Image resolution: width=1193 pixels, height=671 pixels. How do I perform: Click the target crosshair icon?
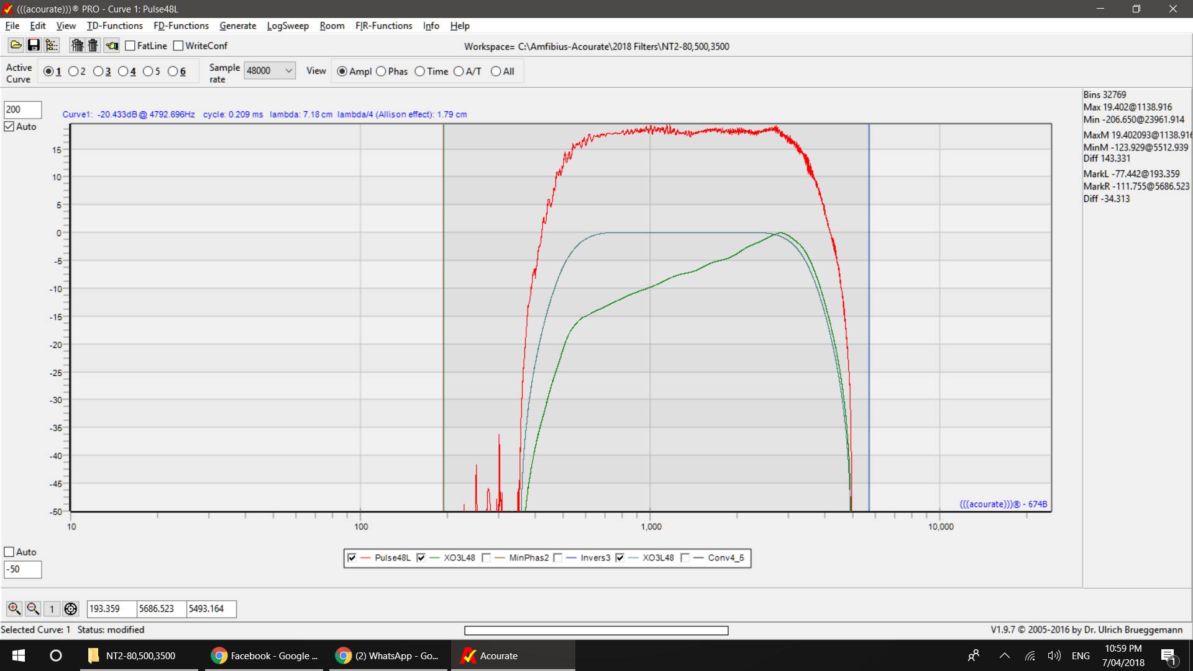[71, 609]
